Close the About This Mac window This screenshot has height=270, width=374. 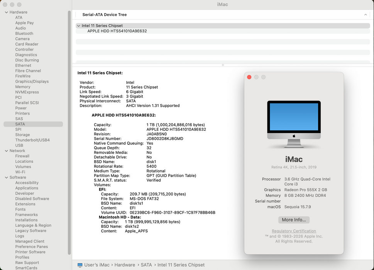point(249,77)
